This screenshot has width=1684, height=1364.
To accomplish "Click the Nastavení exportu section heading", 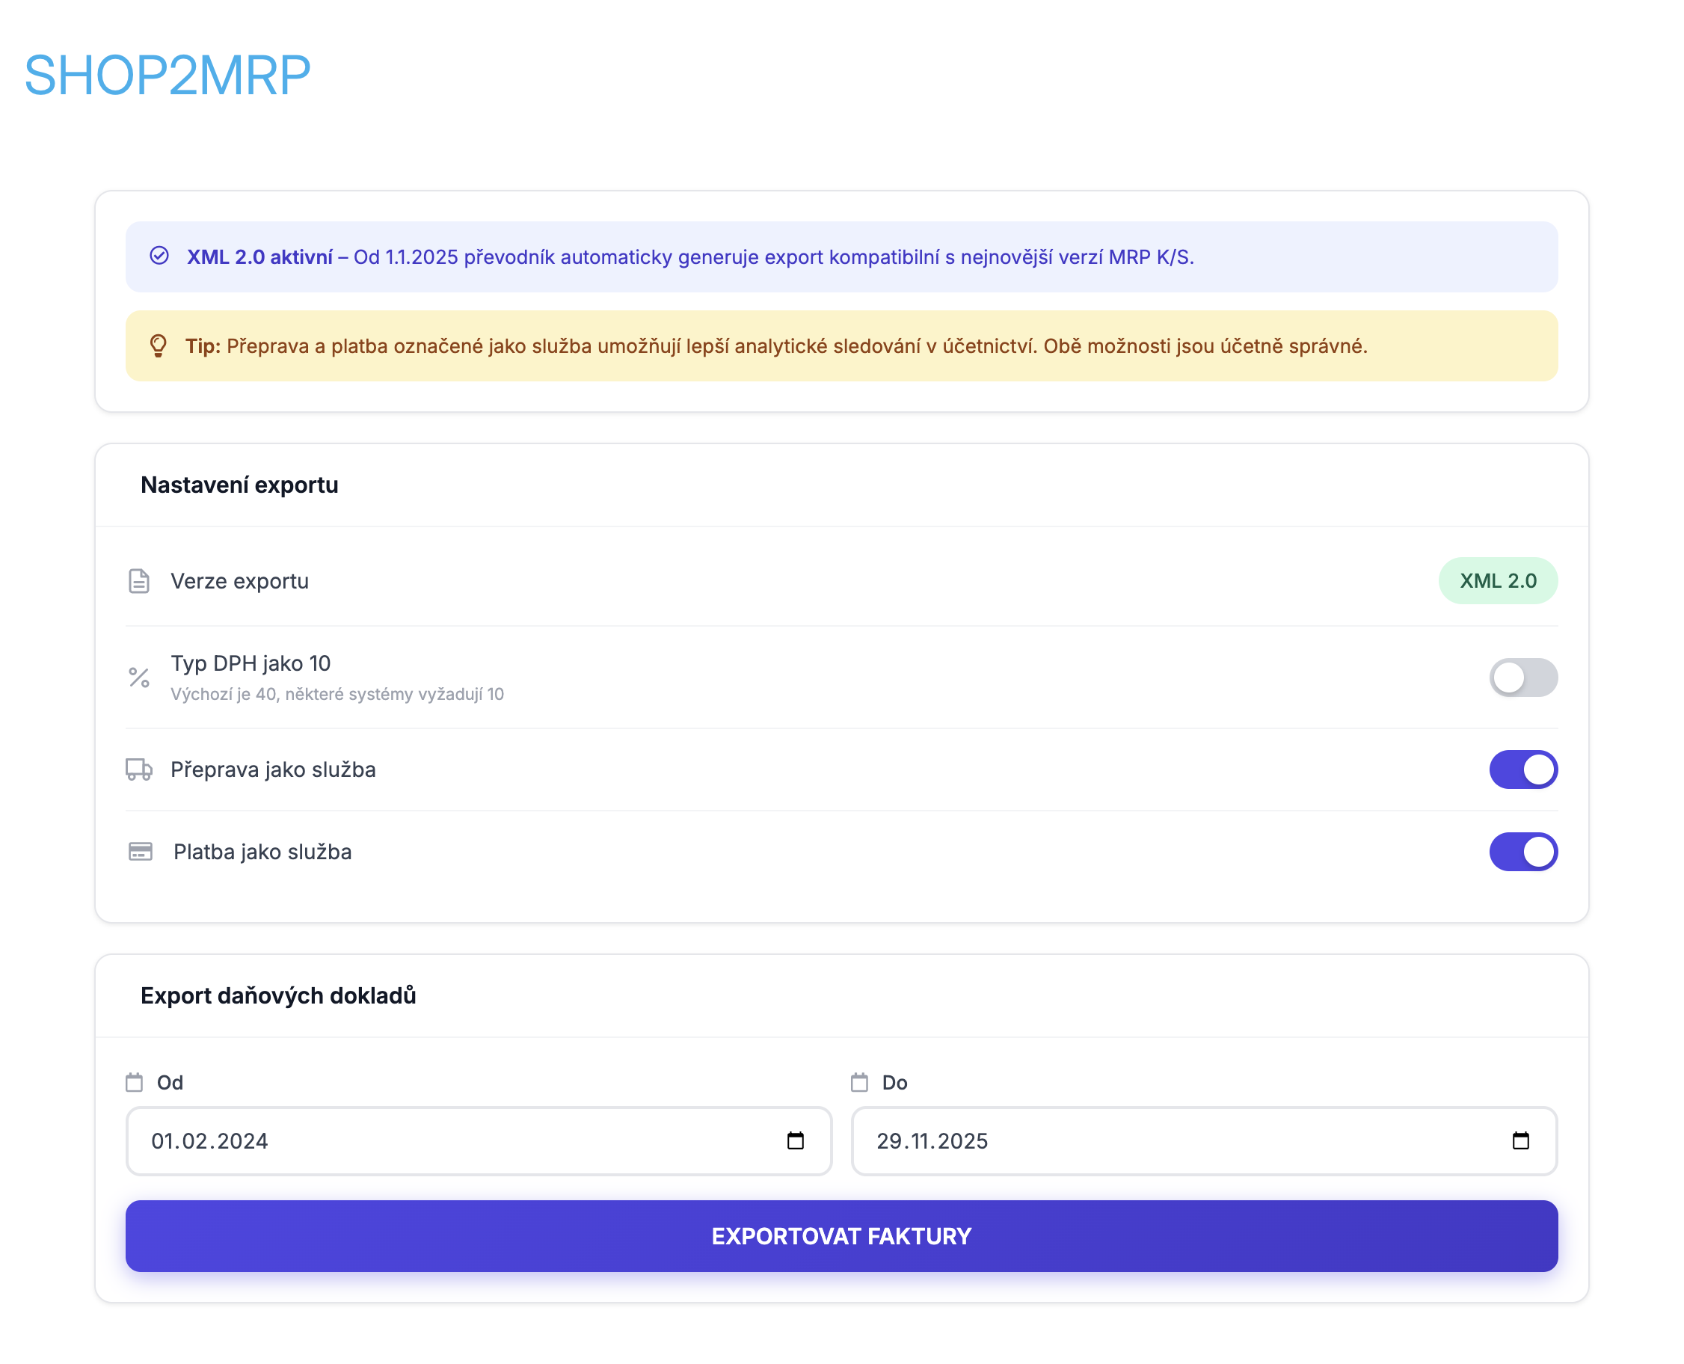I will [x=240, y=485].
